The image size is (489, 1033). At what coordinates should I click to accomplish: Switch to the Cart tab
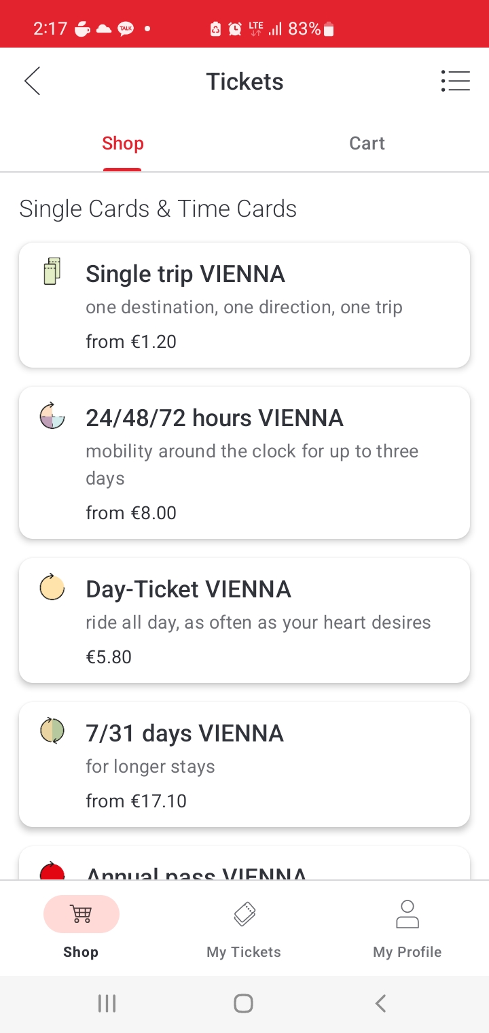[367, 143]
